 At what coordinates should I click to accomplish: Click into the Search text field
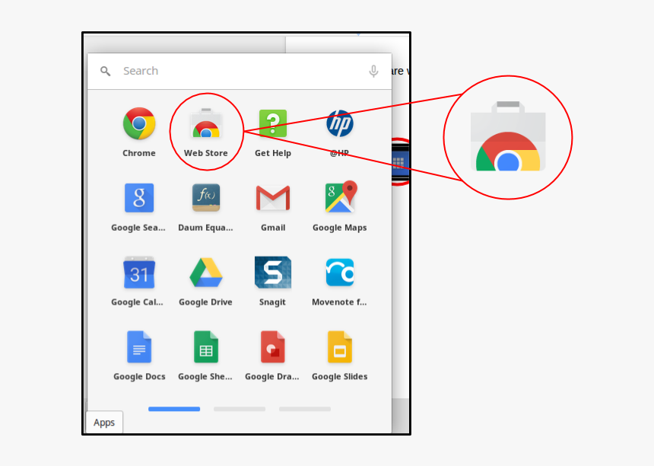[x=240, y=71]
